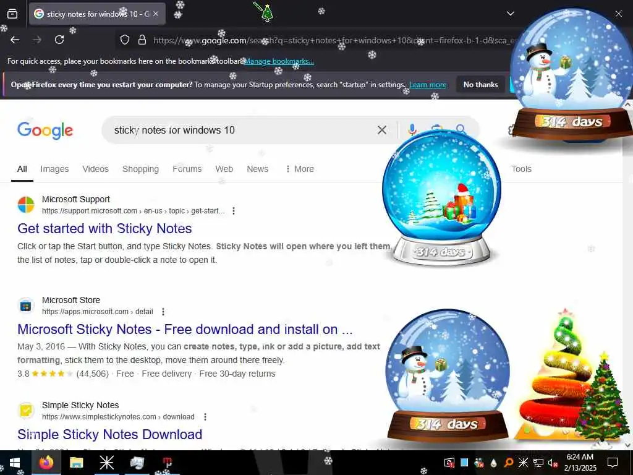The image size is (633, 475).
Task: Reload the page with the refresh icon
Action: click(59, 40)
